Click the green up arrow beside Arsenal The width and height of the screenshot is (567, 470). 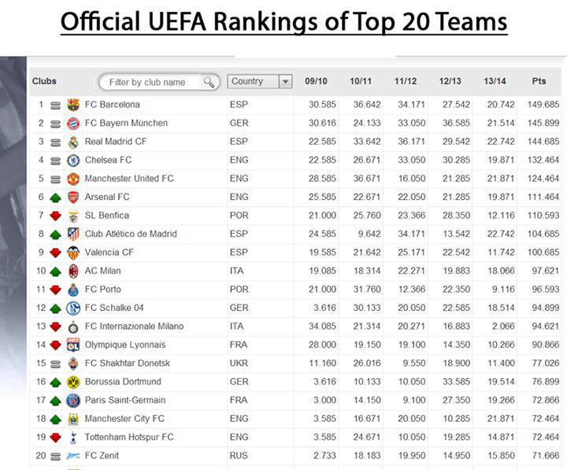point(55,197)
